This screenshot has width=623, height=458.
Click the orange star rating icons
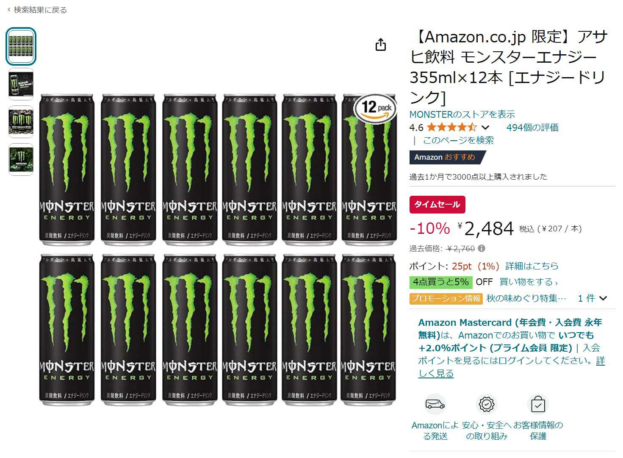tap(451, 128)
